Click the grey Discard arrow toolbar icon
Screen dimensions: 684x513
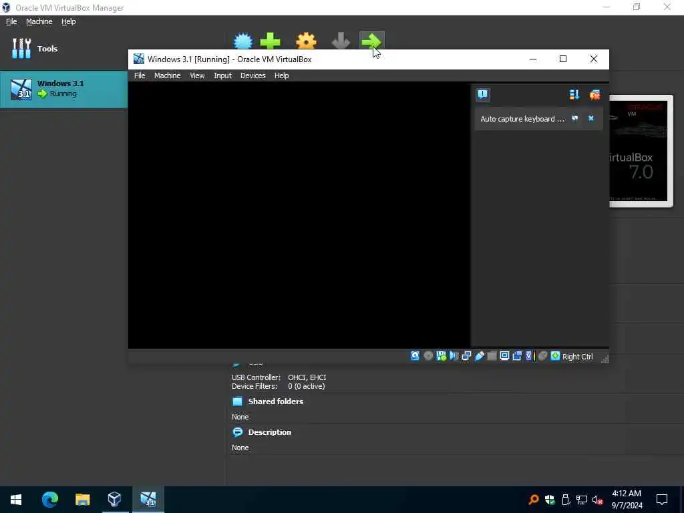point(341,41)
